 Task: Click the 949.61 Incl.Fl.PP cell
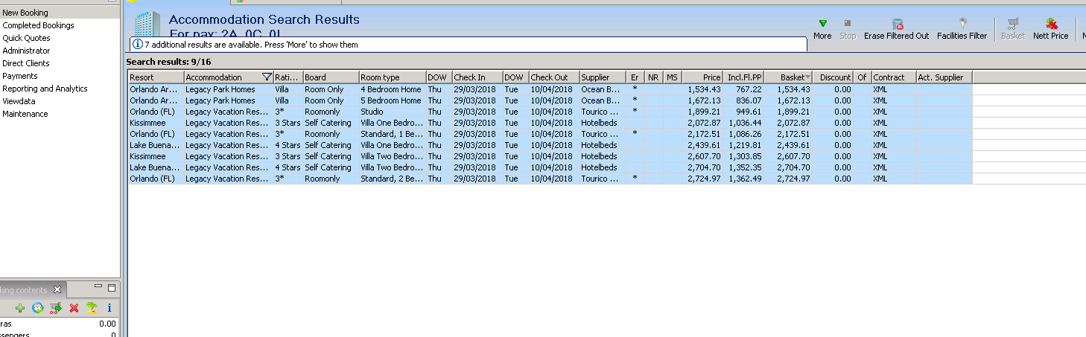pos(745,112)
